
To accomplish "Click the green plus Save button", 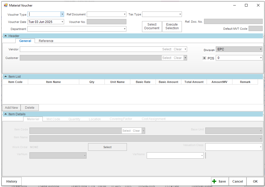I will point(219,182).
